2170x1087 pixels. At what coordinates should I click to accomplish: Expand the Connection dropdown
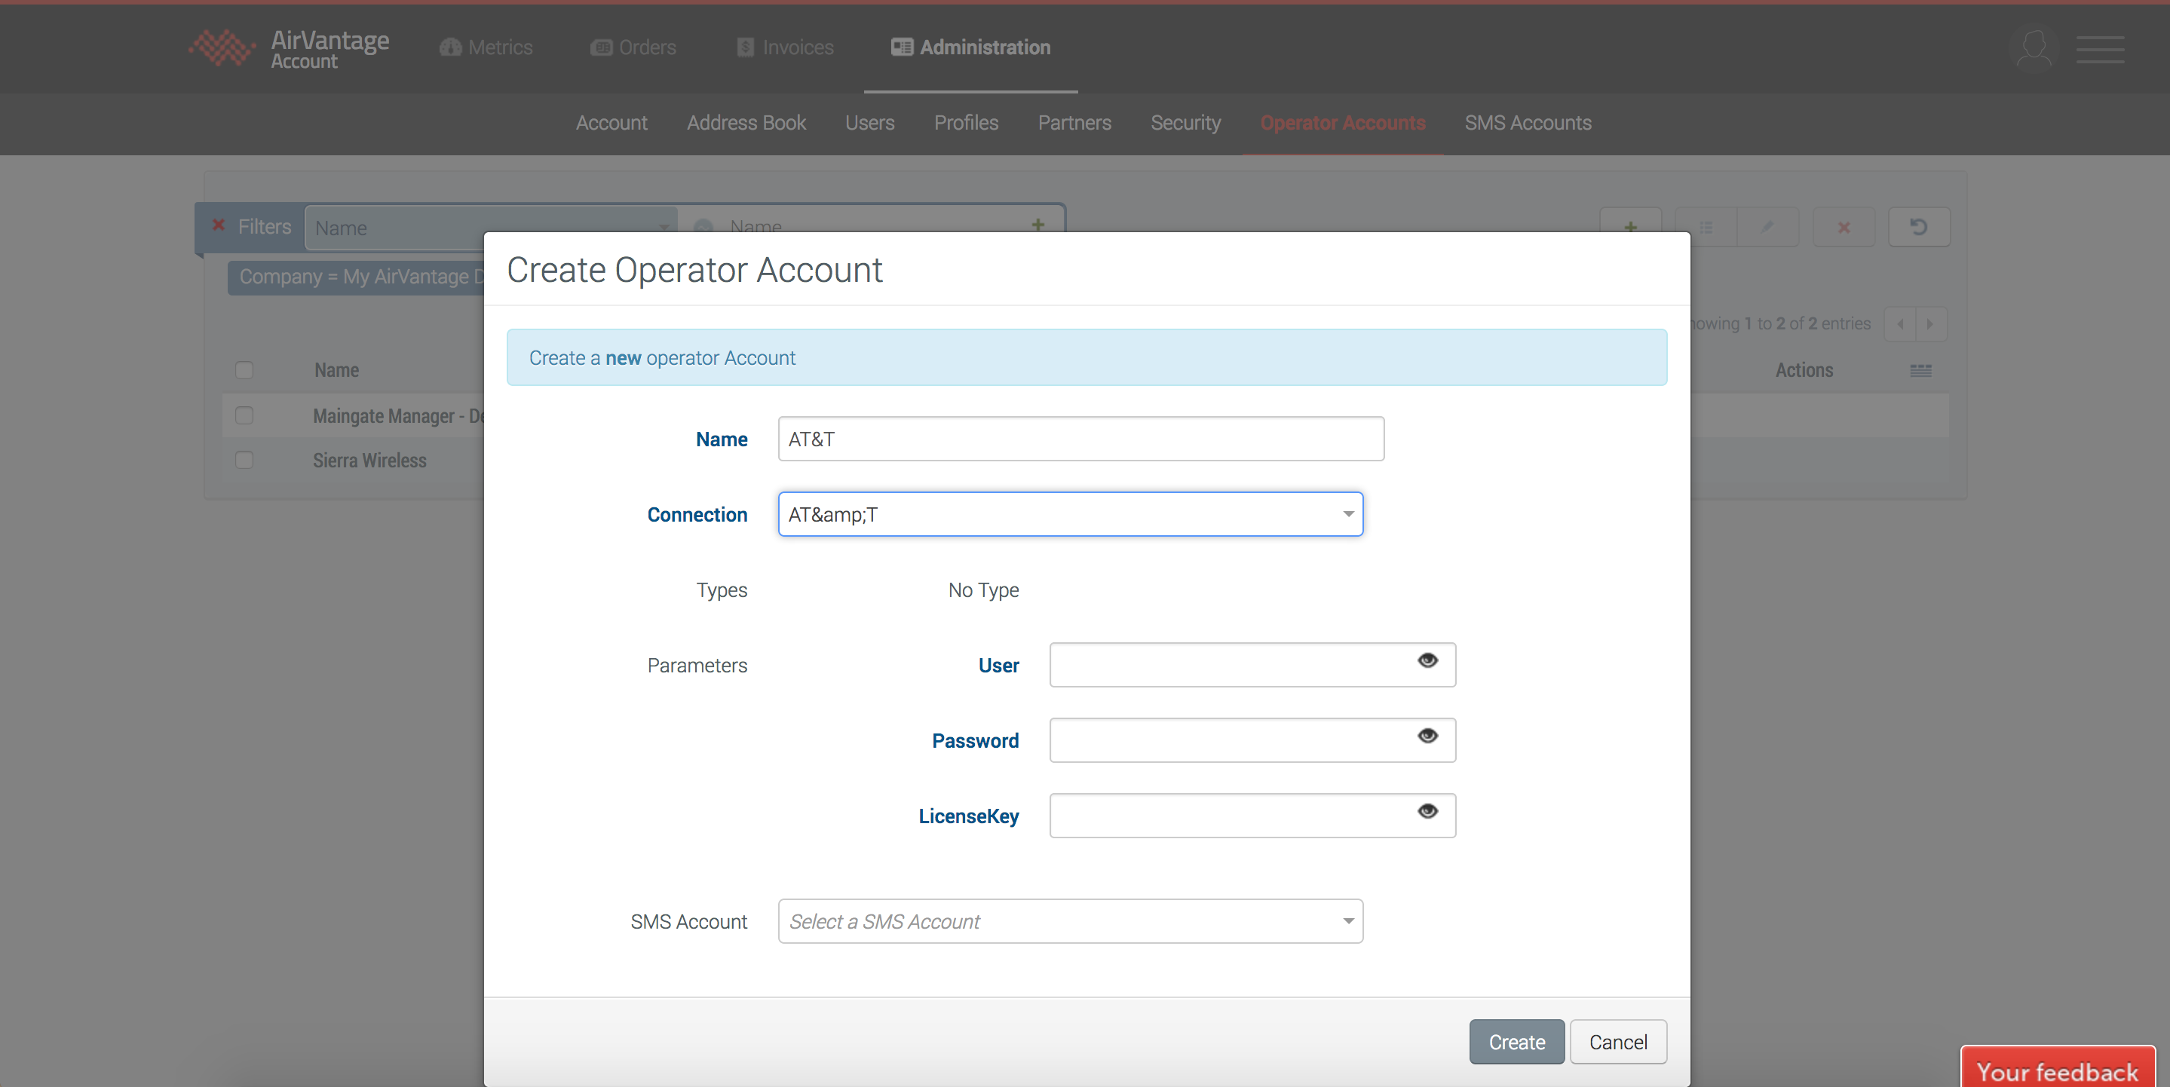(1348, 514)
